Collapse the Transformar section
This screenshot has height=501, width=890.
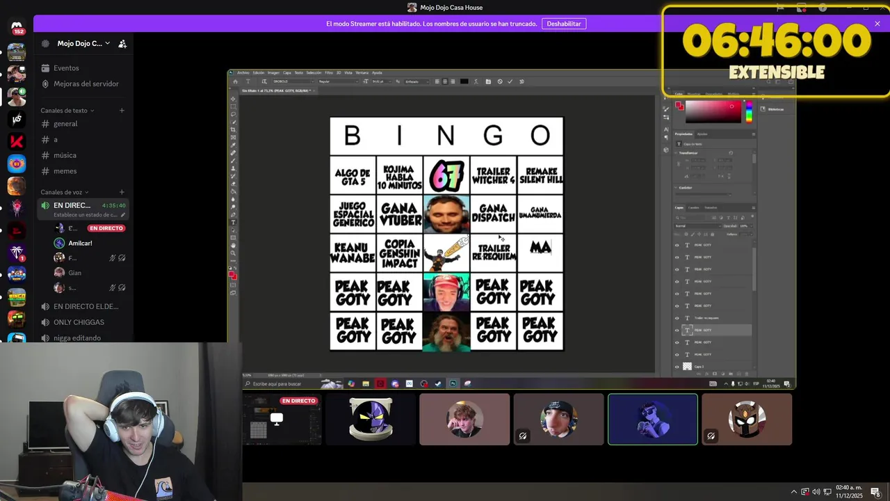[676, 153]
